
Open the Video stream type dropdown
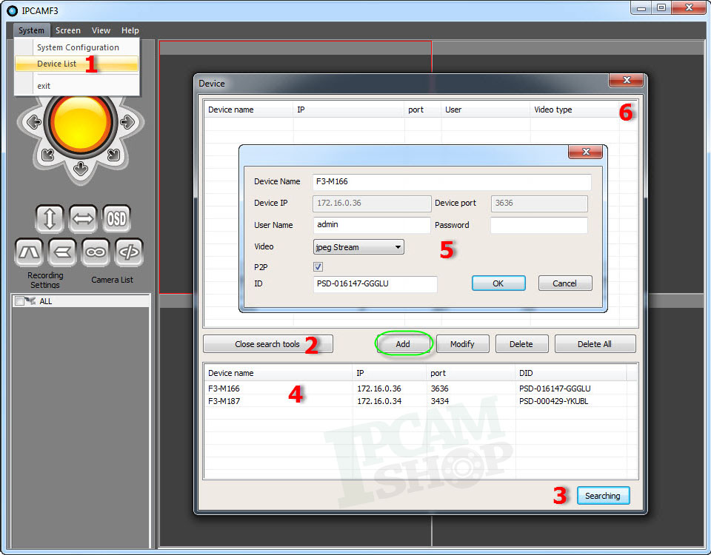point(358,247)
